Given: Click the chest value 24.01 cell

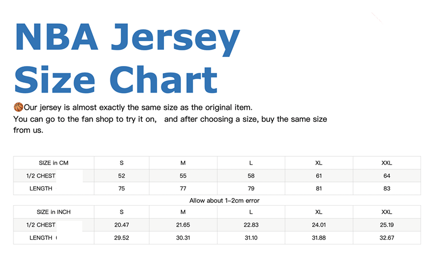Looking at the screenshot, I should (319, 225).
